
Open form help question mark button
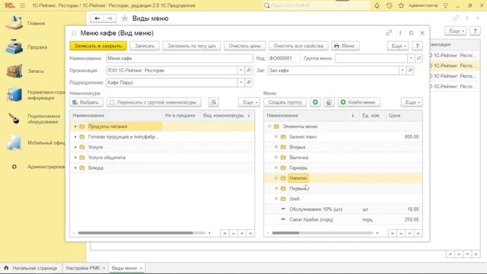[417, 46]
